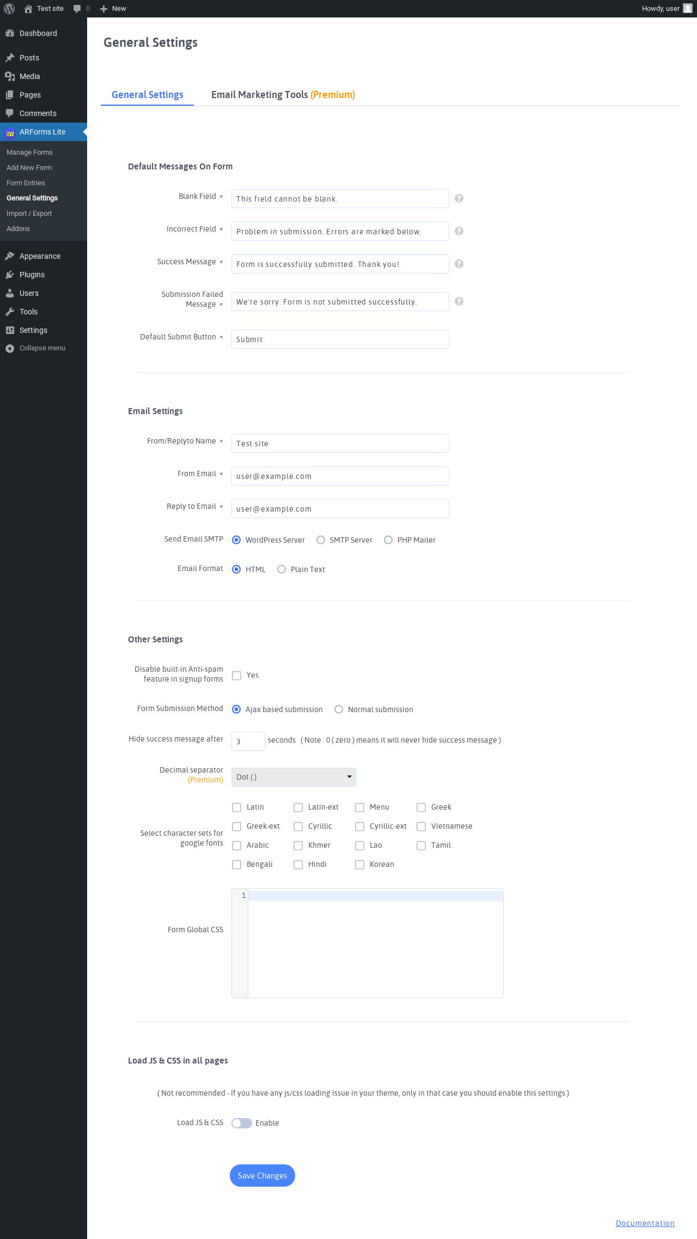This screenshot has width=697, height=1239.
Task: Choose HTML email format
Action: [x=236, y=569]
